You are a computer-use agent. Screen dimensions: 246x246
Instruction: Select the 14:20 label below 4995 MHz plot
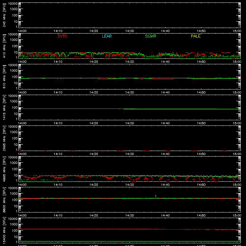94,185
